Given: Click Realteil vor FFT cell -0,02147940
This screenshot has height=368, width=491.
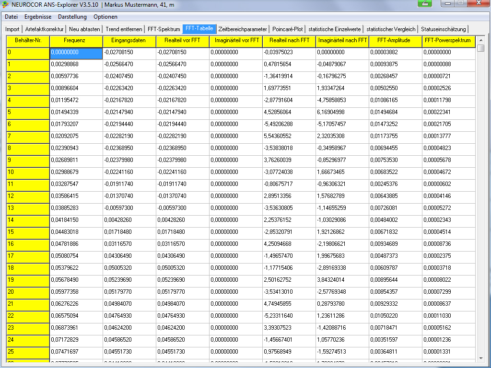Looking at the screenshot, I should (183, 113).
